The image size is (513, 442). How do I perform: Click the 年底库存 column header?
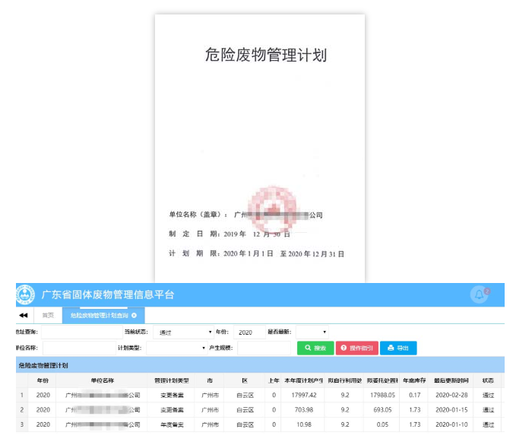point(414,380)
